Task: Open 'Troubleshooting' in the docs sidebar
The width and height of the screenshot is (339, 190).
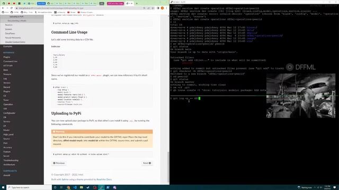Action: tap(11, 160)
